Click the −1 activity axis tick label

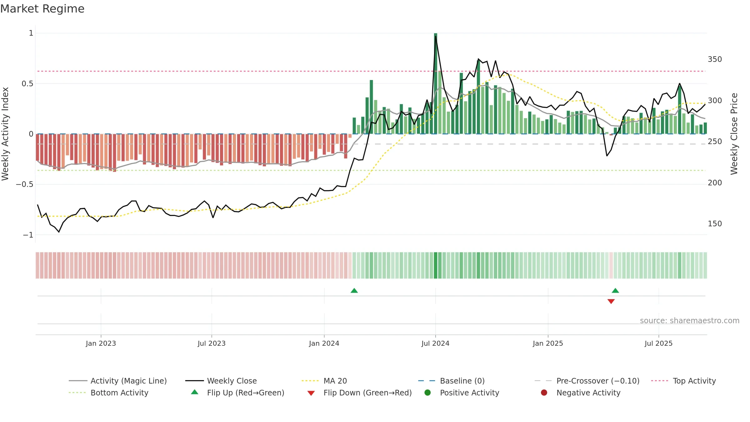coord(28,235)
